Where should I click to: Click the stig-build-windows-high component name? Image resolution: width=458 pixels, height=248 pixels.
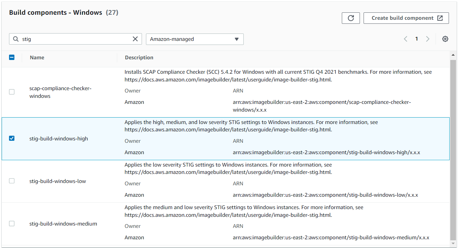click(58, 138)
